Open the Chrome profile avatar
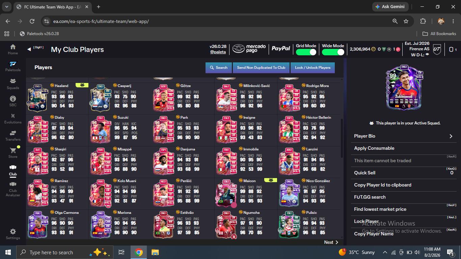 (441, 21)
